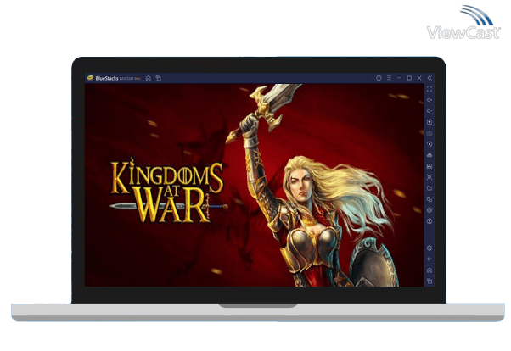The height and width of the screenshot is (351, 511).
Task: Click the clock-like icon below the cube icon
Action: pyautogui.click(x=430, y=221)
